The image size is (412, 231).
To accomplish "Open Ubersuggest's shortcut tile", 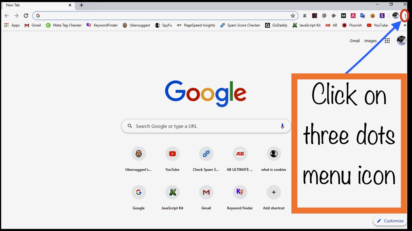I will (139, 159).
